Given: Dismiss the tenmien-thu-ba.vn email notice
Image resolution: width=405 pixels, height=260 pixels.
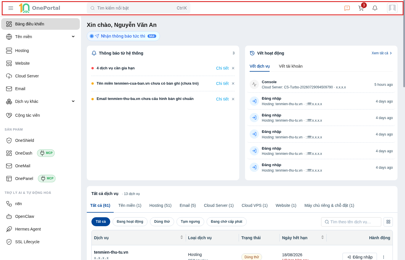Looking at the screenshot, I should 233,99.
